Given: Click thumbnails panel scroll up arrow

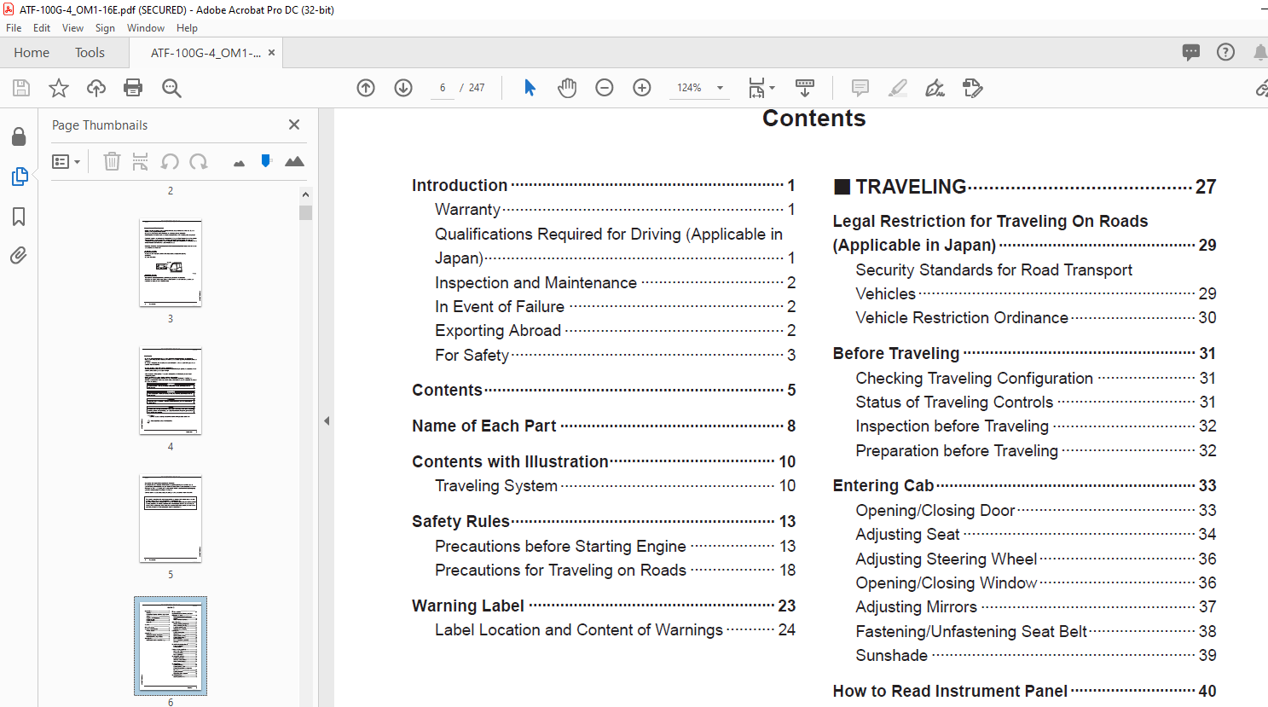Looking at the screenshot, I should 305,194.
